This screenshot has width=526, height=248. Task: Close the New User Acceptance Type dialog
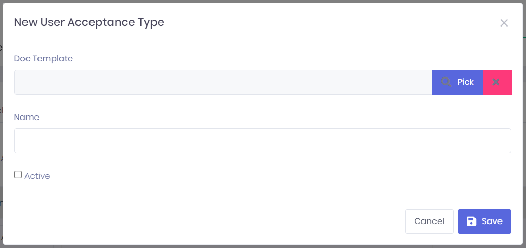click(504, 23)
